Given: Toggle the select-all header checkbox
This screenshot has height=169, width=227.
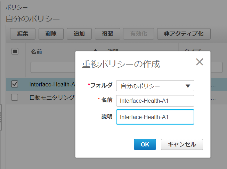Looking at the screenshot, I should pos(15,52).
